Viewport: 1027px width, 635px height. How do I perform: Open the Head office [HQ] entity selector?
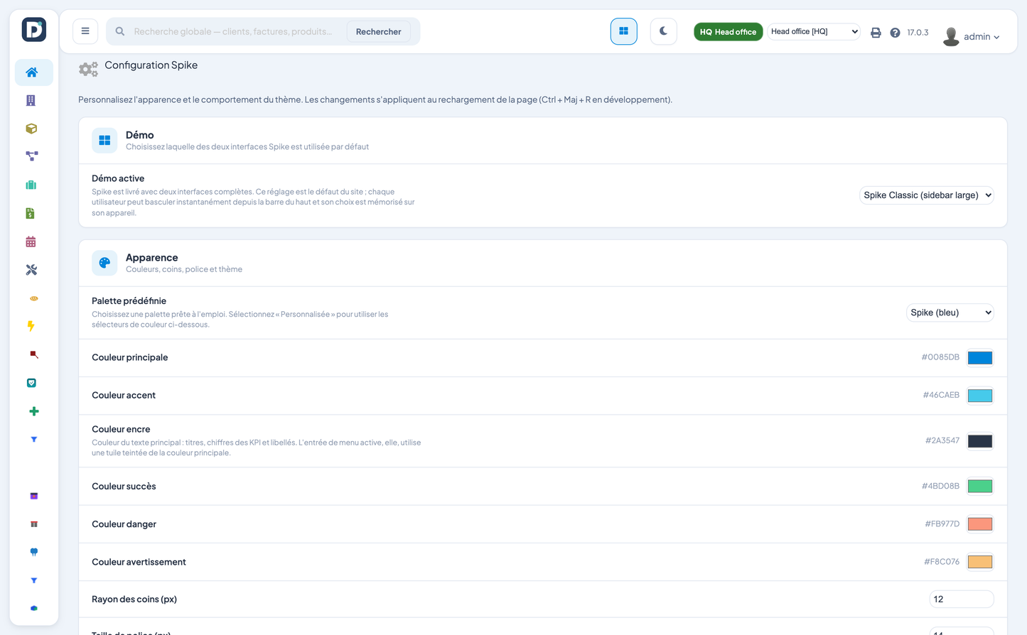pos(814,31)
